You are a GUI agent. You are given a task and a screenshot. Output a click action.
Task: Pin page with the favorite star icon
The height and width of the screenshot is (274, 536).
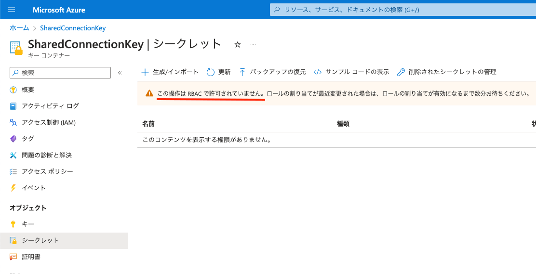[238, 44]
